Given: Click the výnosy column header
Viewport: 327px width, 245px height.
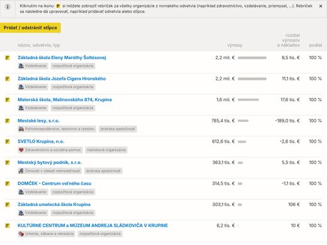Looking at the screenshot, I should click(x=235, y=45).
